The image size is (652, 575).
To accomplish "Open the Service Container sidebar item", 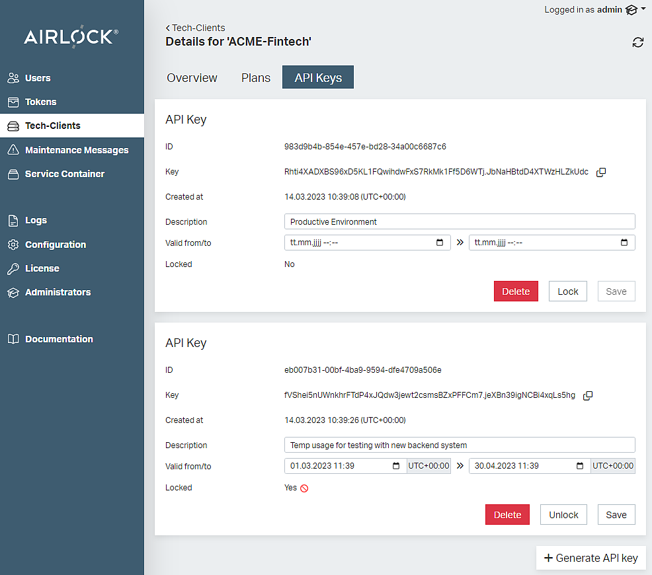I will 64,174.
